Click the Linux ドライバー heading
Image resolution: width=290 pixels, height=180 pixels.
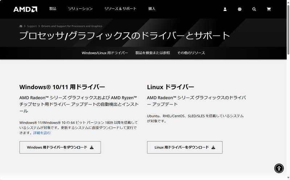coord(170,87)
